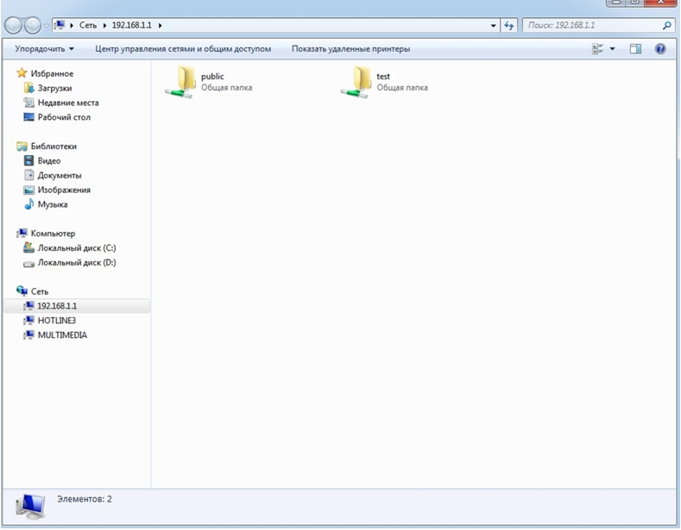The image size is (681, 530).
Task: Open Локальный диск (C:) in sidebar
Action: 76,248
